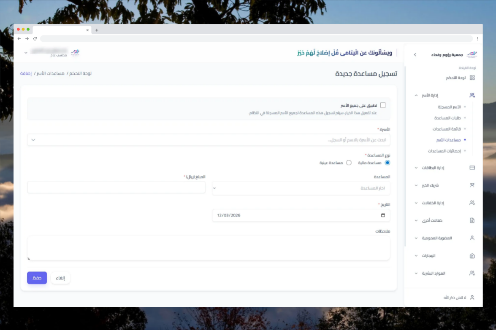
Task: Click the user icon beside لا تنس ذكر الله
Action: [472, 298]
